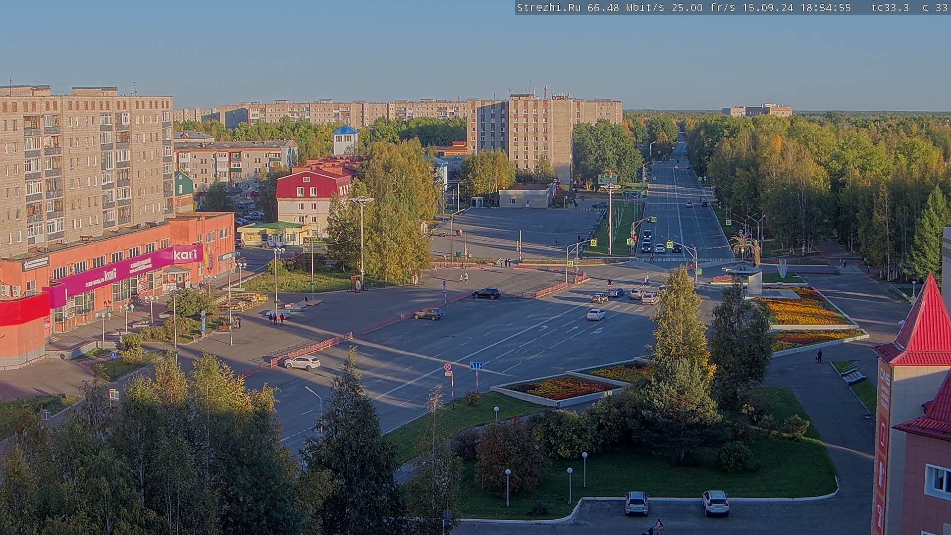Click the c 33 overlay value
951x535 pixels.
935,8
